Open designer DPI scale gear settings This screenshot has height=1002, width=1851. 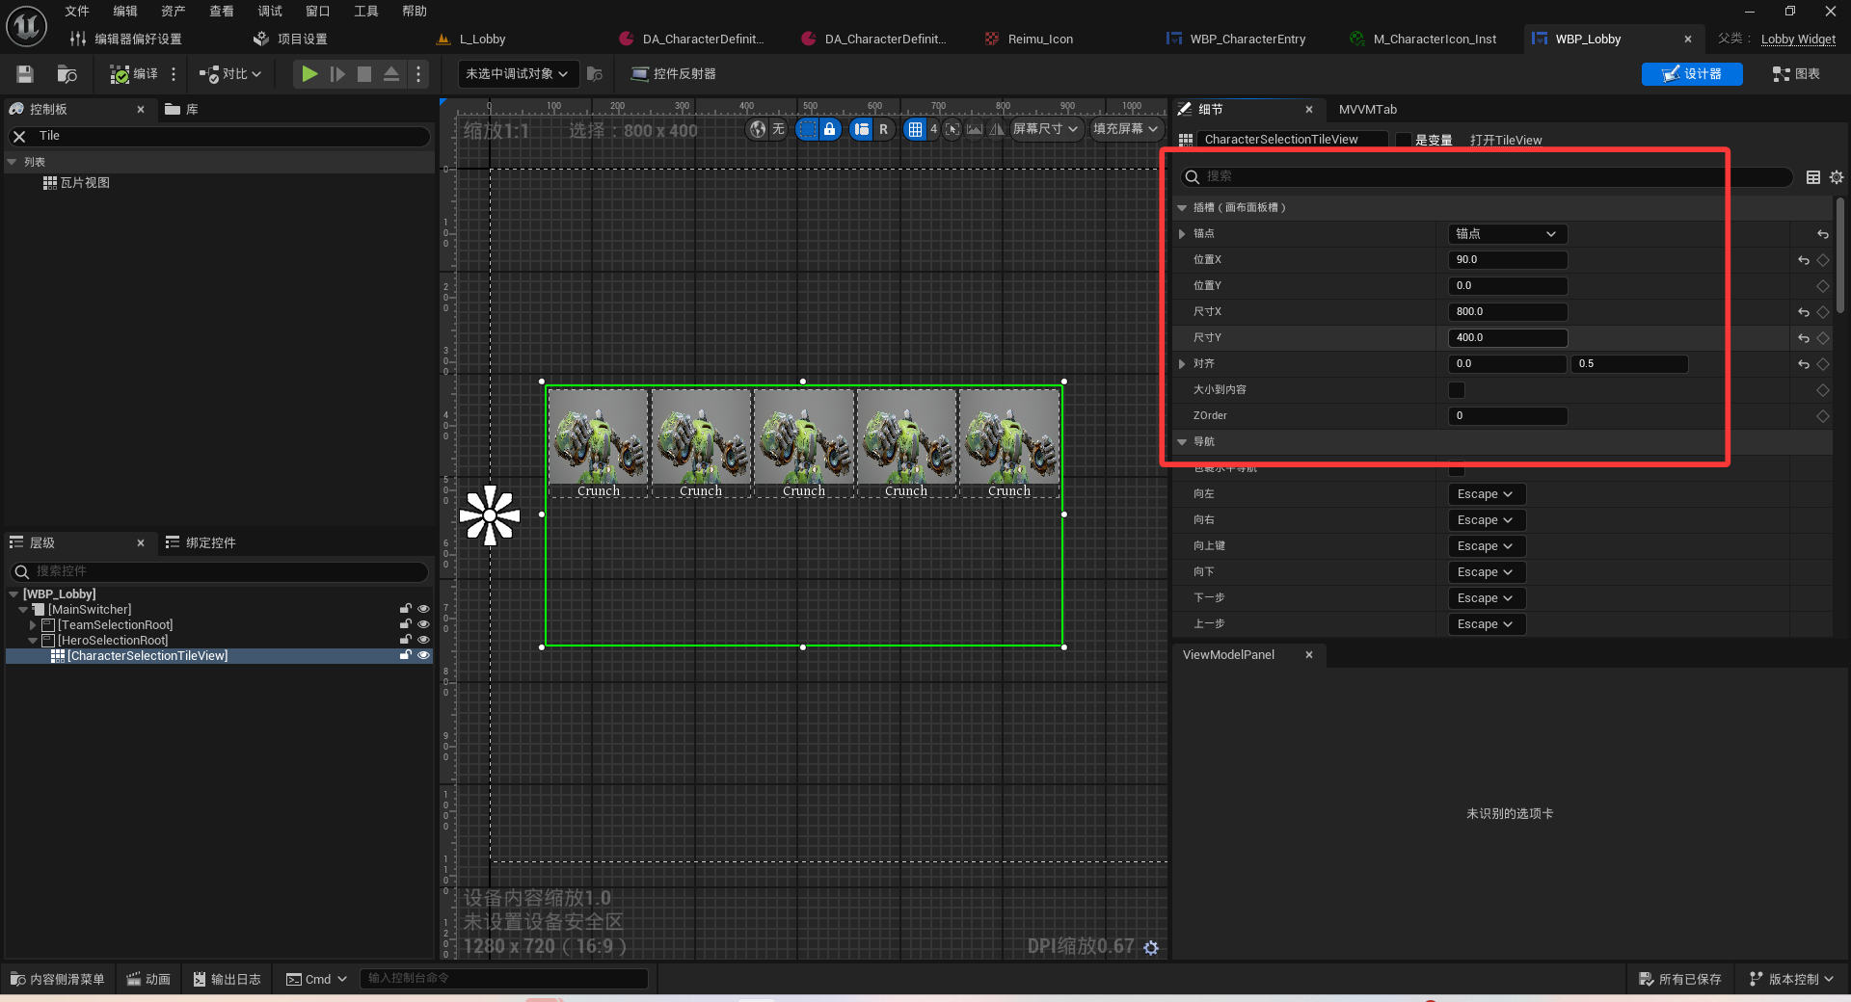1151,948
